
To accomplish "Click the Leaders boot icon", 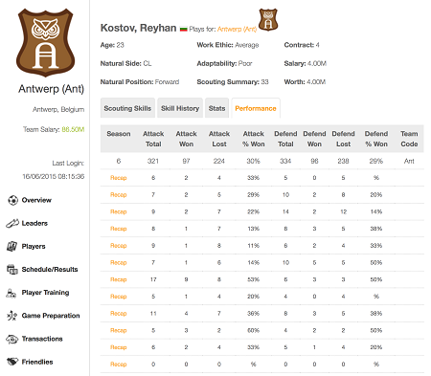I will (12, 223).
